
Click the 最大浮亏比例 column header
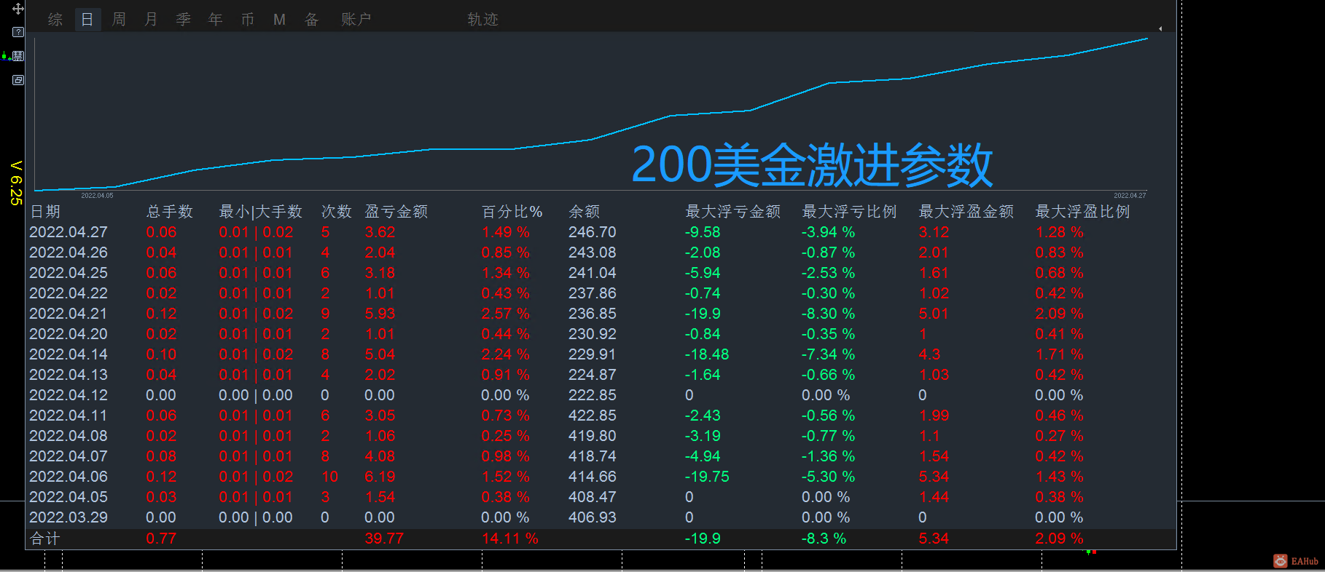click(x=850, y=212)
